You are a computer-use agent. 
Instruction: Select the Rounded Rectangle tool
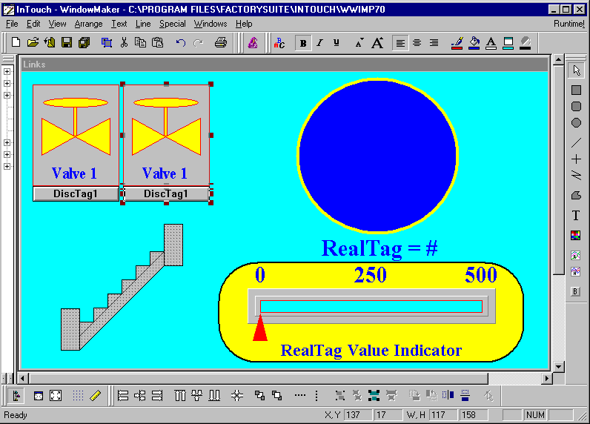(576, 107)
